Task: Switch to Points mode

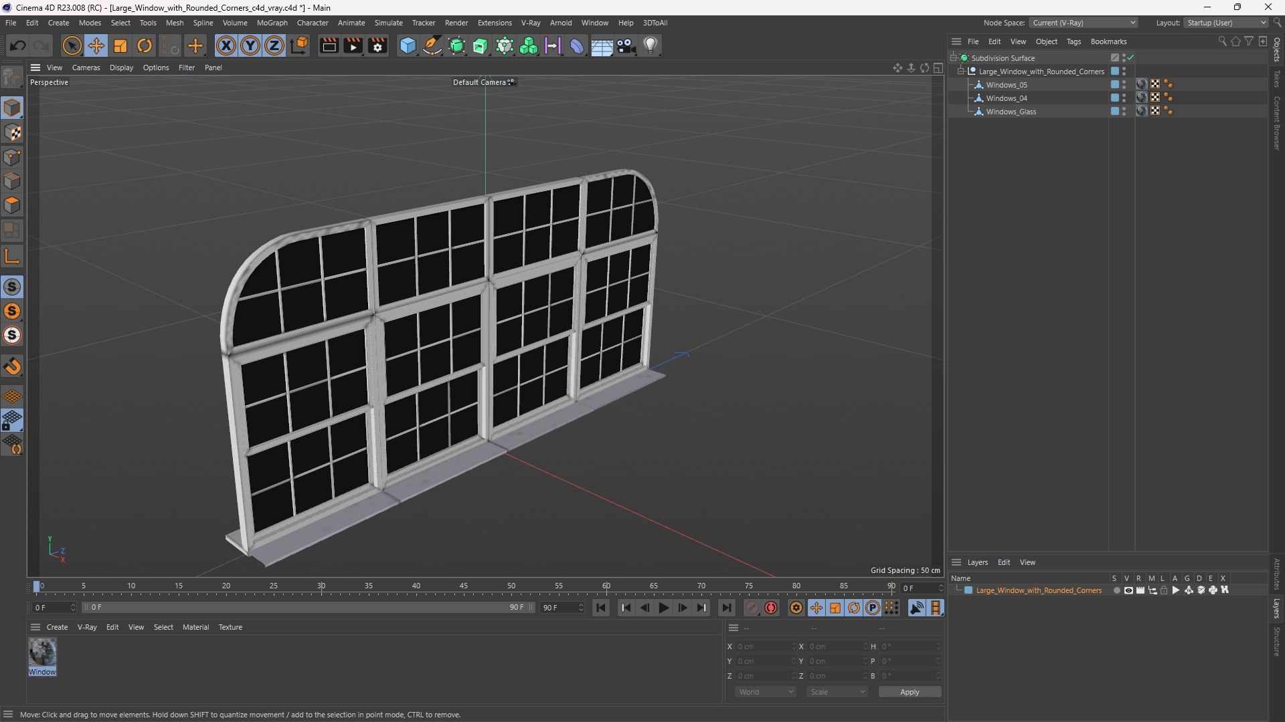Action: [12, 157]
